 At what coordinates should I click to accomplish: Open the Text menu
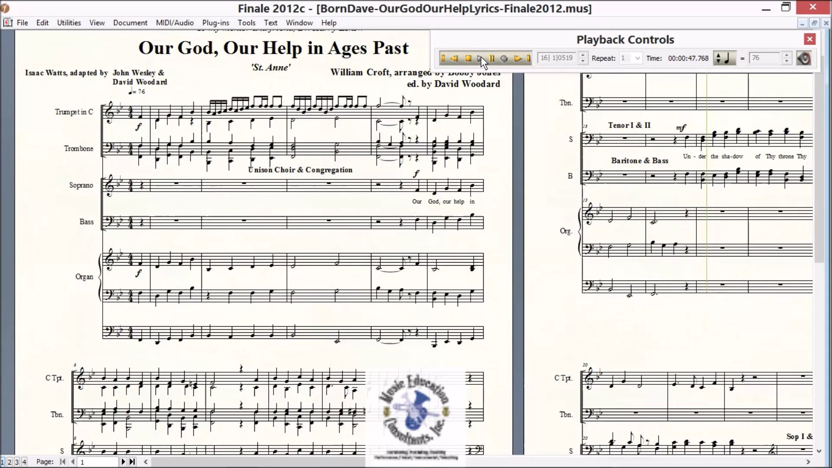270,23
